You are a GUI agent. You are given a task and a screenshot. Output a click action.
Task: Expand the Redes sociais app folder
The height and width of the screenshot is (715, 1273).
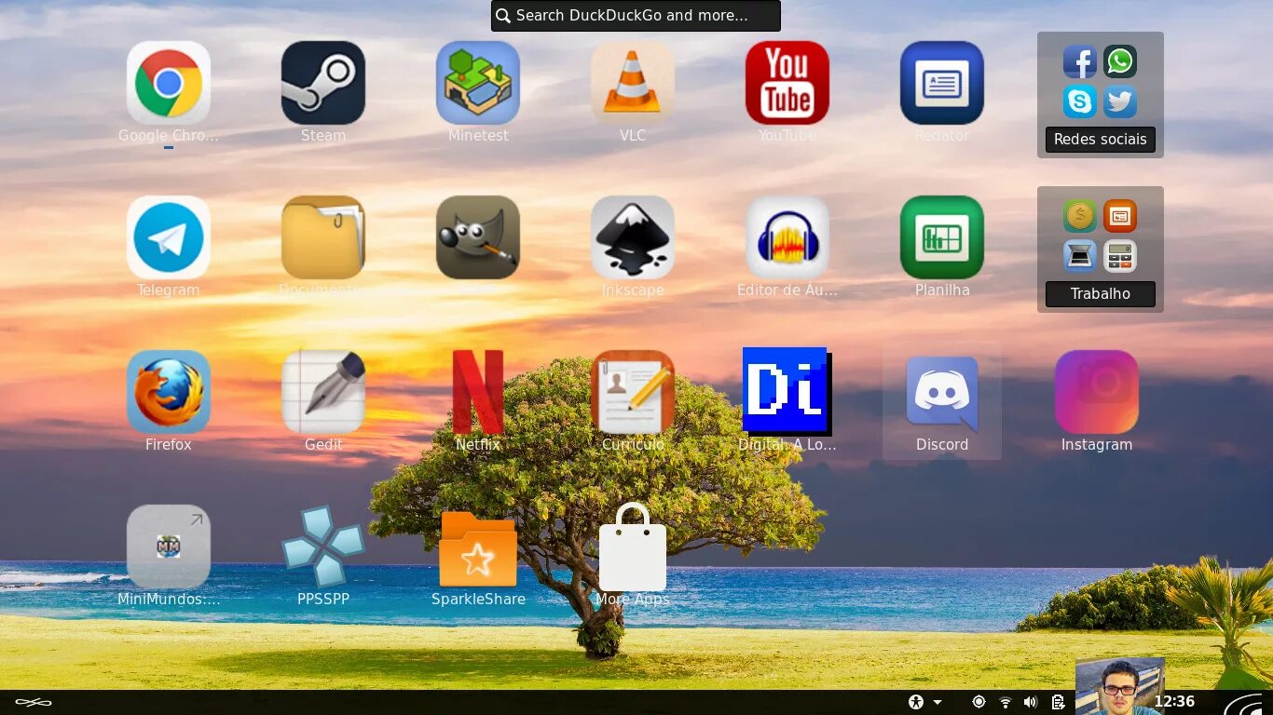pyautogui.click(x=1101, y=95)
